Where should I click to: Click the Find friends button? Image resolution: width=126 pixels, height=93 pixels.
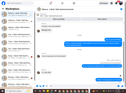pos(104,3)
